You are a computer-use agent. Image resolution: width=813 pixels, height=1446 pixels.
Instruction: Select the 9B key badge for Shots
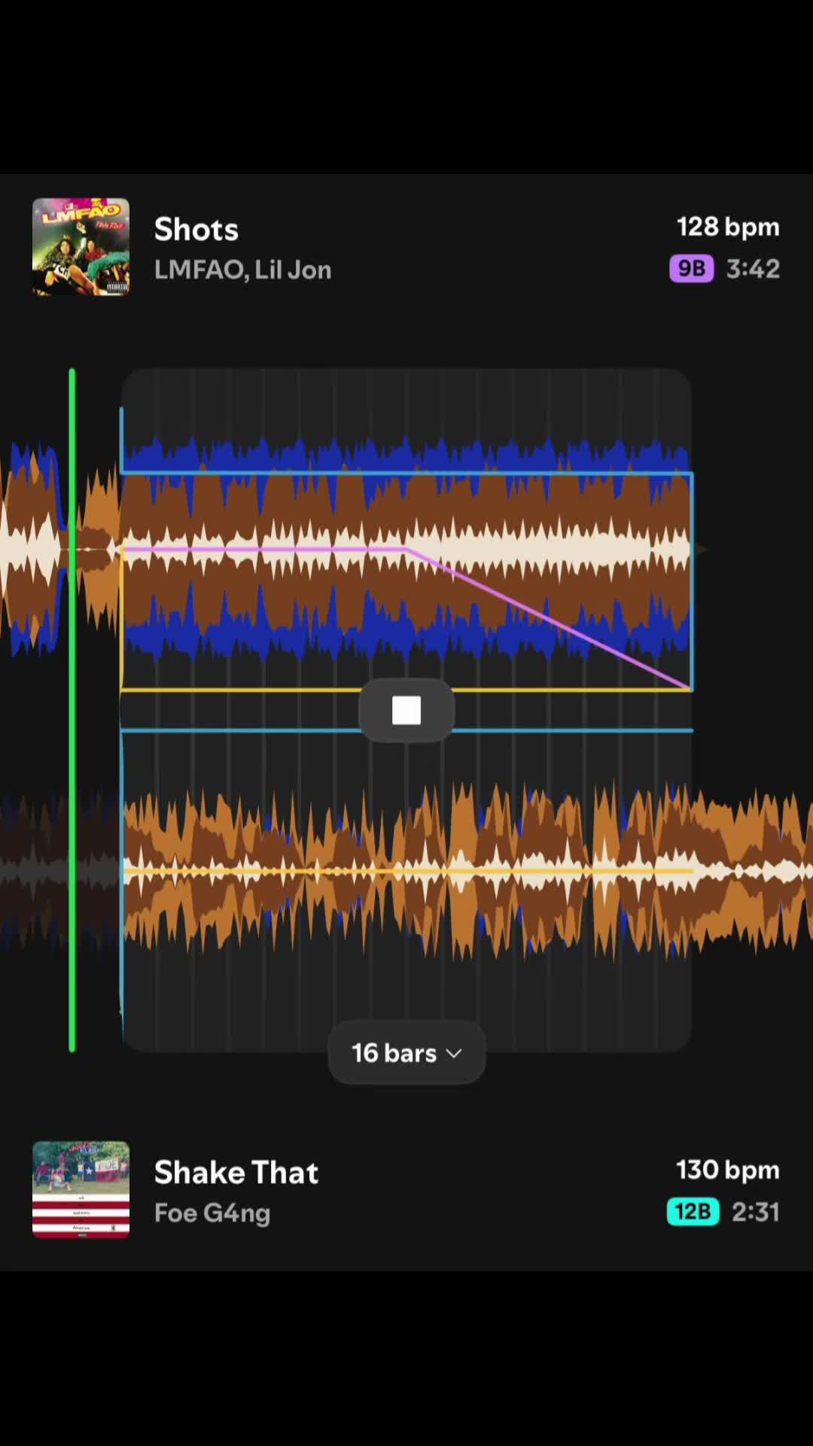pos(691,269)
